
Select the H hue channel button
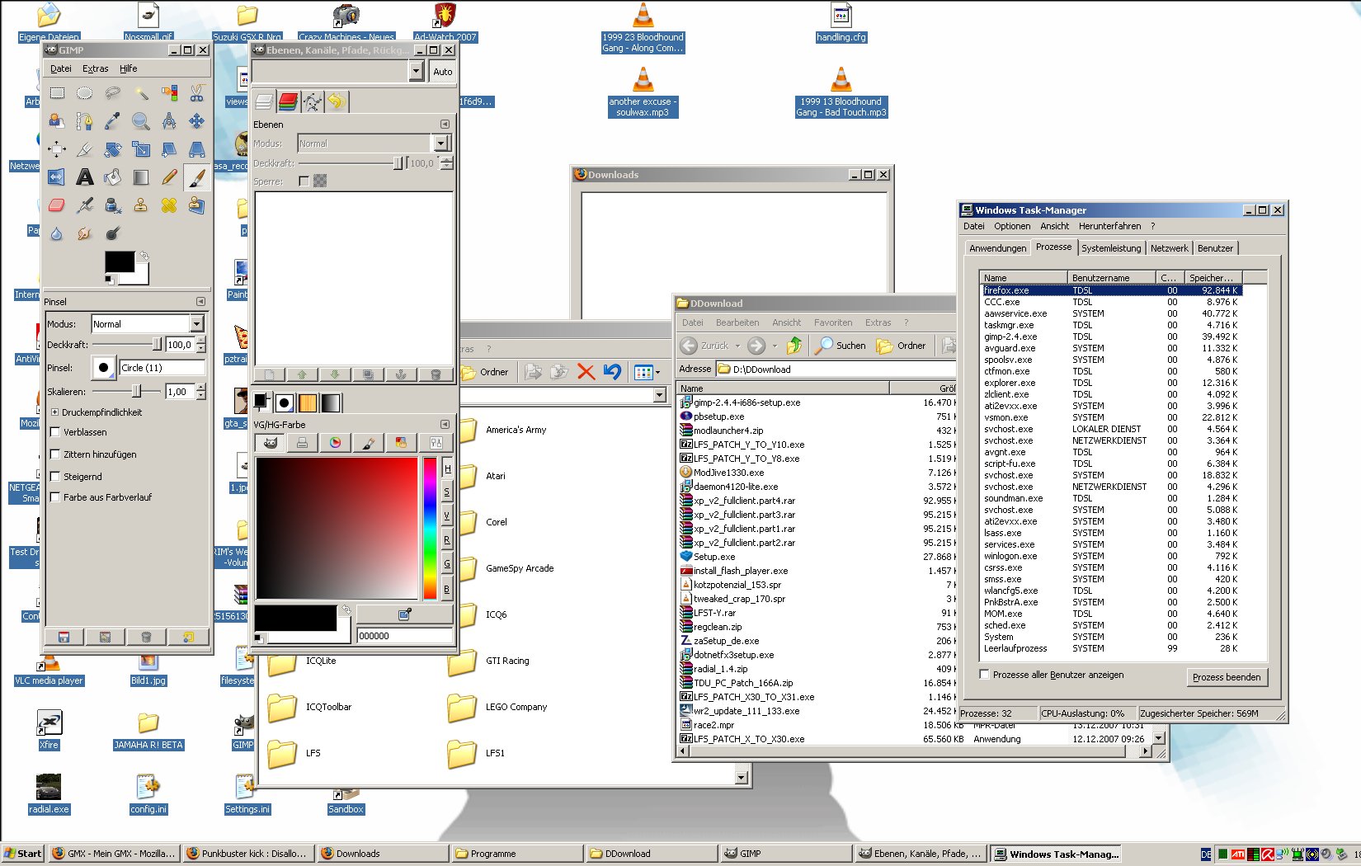pyautogui.click(x=447, y=468)
